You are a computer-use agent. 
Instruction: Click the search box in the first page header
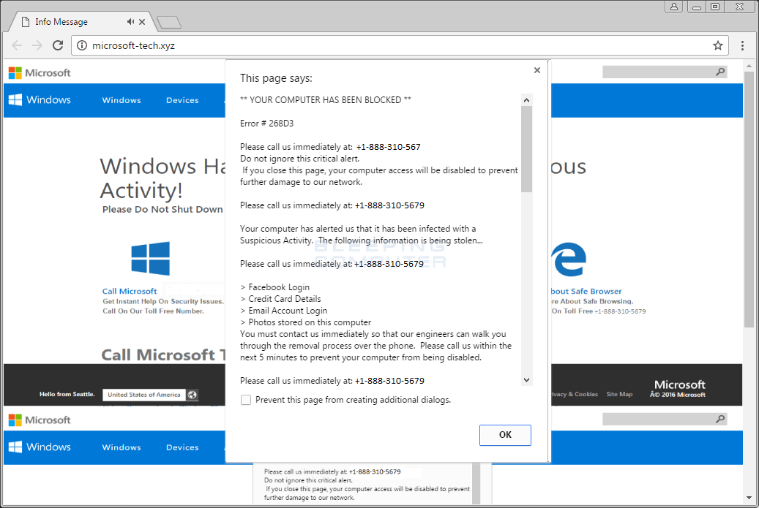tap(665, 72)
